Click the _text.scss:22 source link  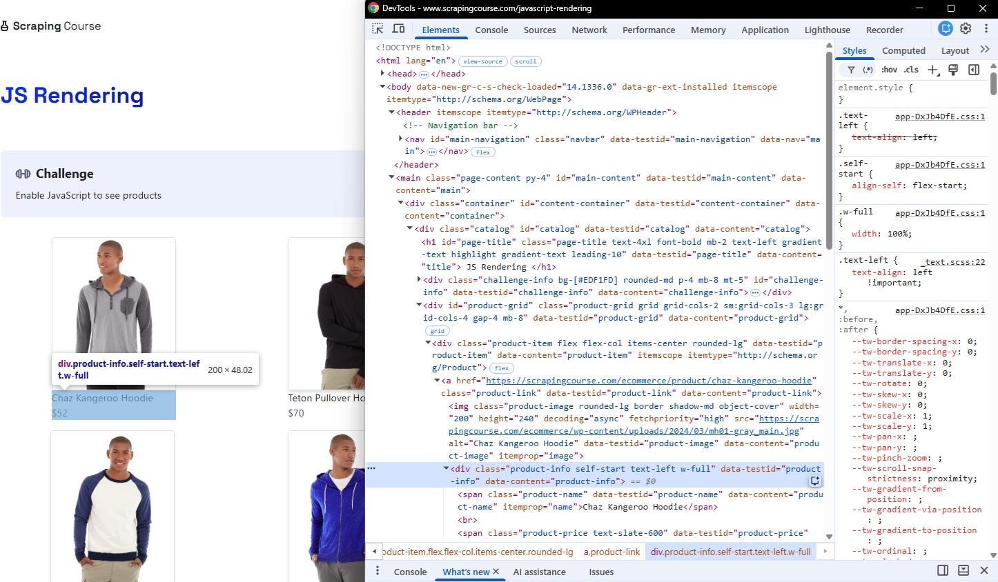point(953,262)
